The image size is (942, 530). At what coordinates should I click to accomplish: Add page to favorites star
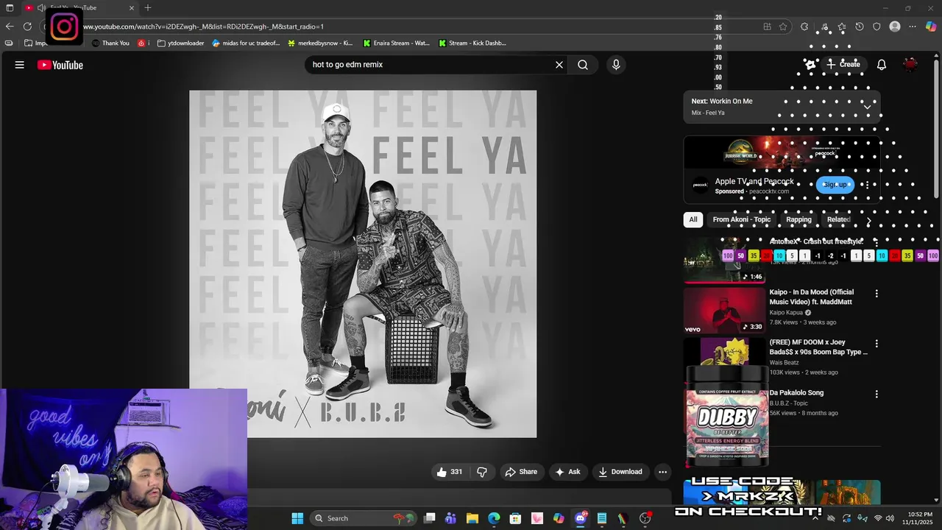coord(783,26)
